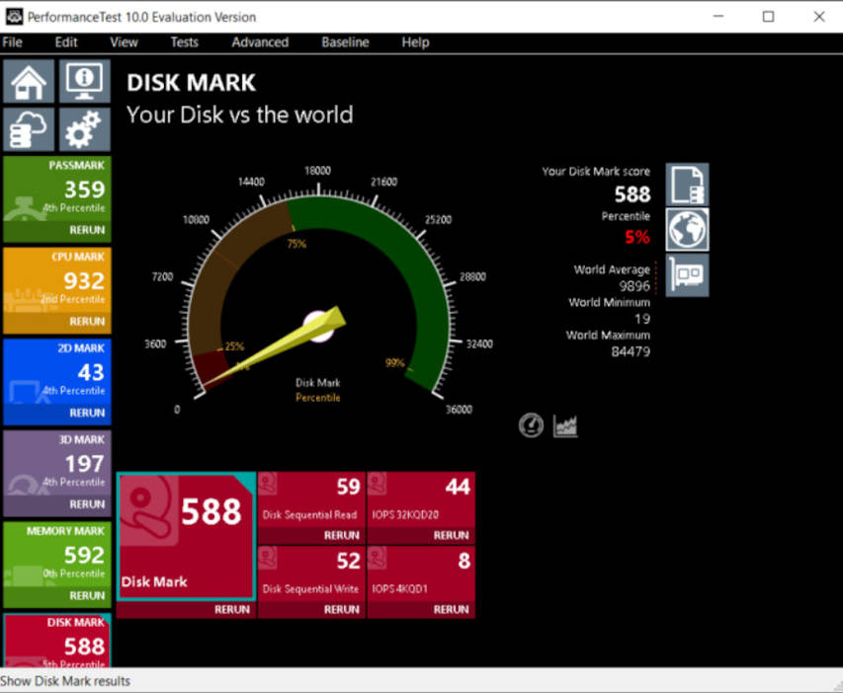Viewport: 843px width, 693px height.
Task: Click the red 5% percentile value
Action: pyautogui.click(x=637, y=237)
